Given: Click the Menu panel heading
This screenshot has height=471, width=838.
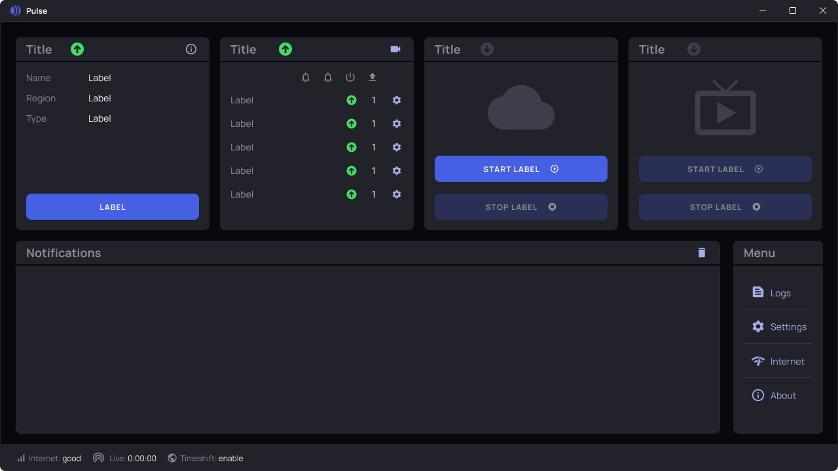Looking at the screenshot, I should 759,253.
